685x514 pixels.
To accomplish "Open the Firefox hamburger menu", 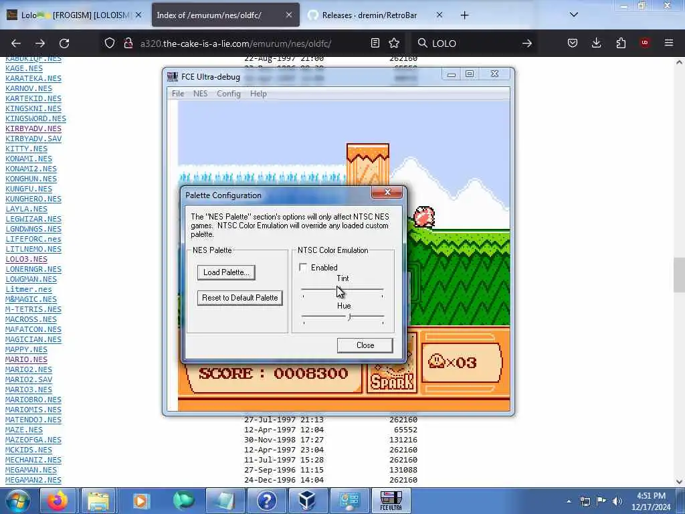I will [669, 43].
